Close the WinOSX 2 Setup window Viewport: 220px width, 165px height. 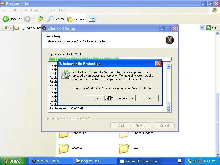tap(175, 29)
